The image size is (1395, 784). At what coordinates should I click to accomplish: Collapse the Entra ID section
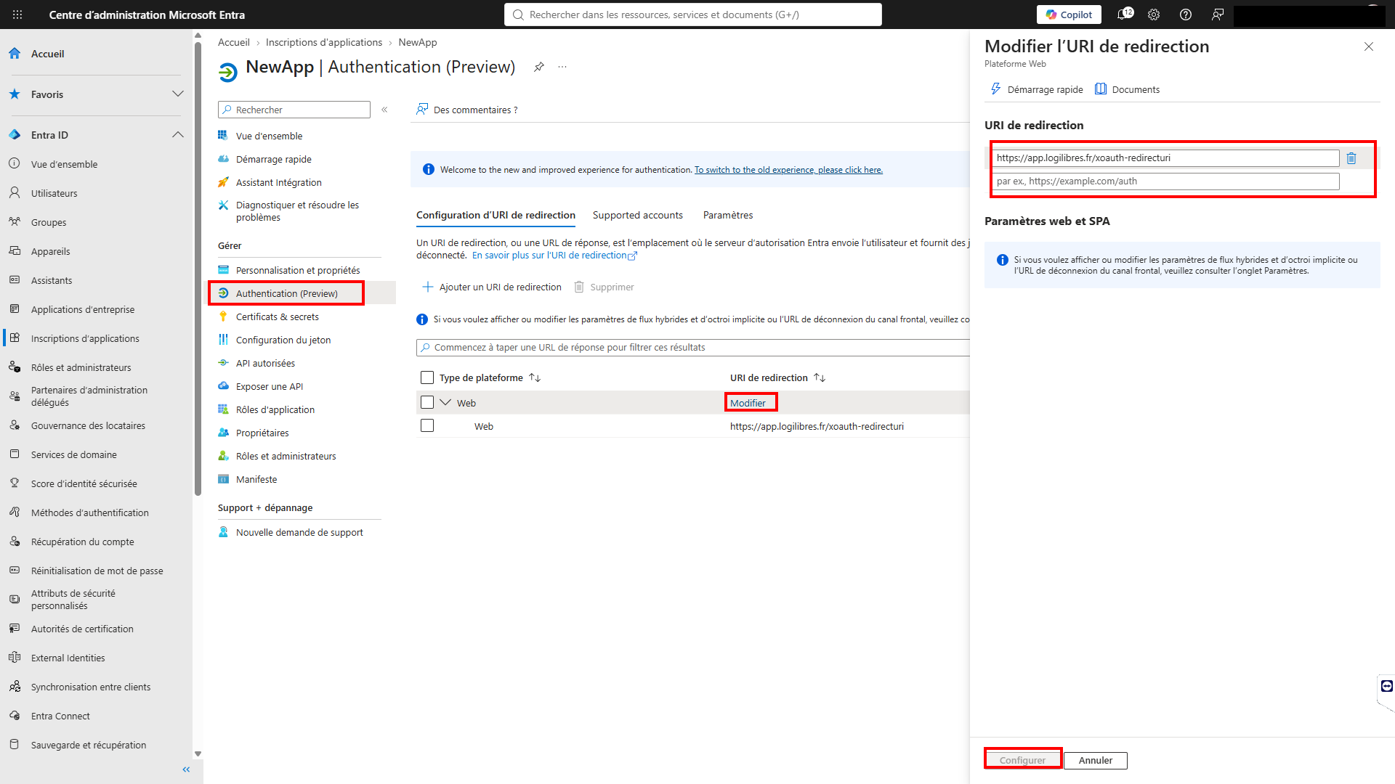coord(178,135)
